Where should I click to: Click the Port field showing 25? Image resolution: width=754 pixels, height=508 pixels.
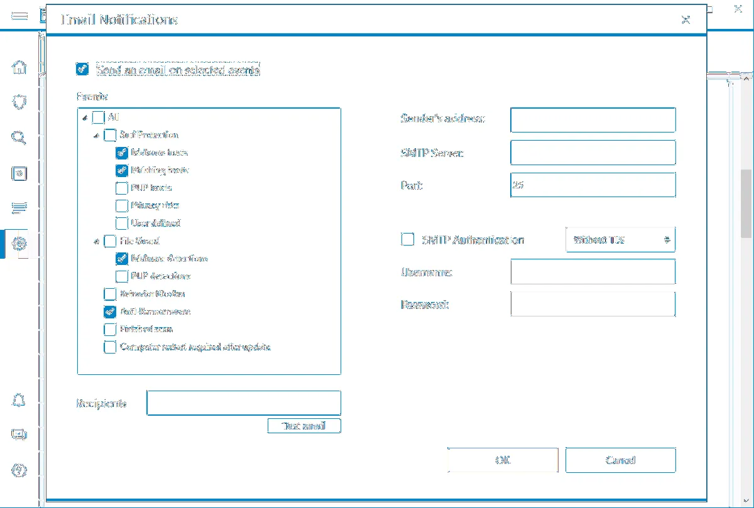[x=593, y=185]
